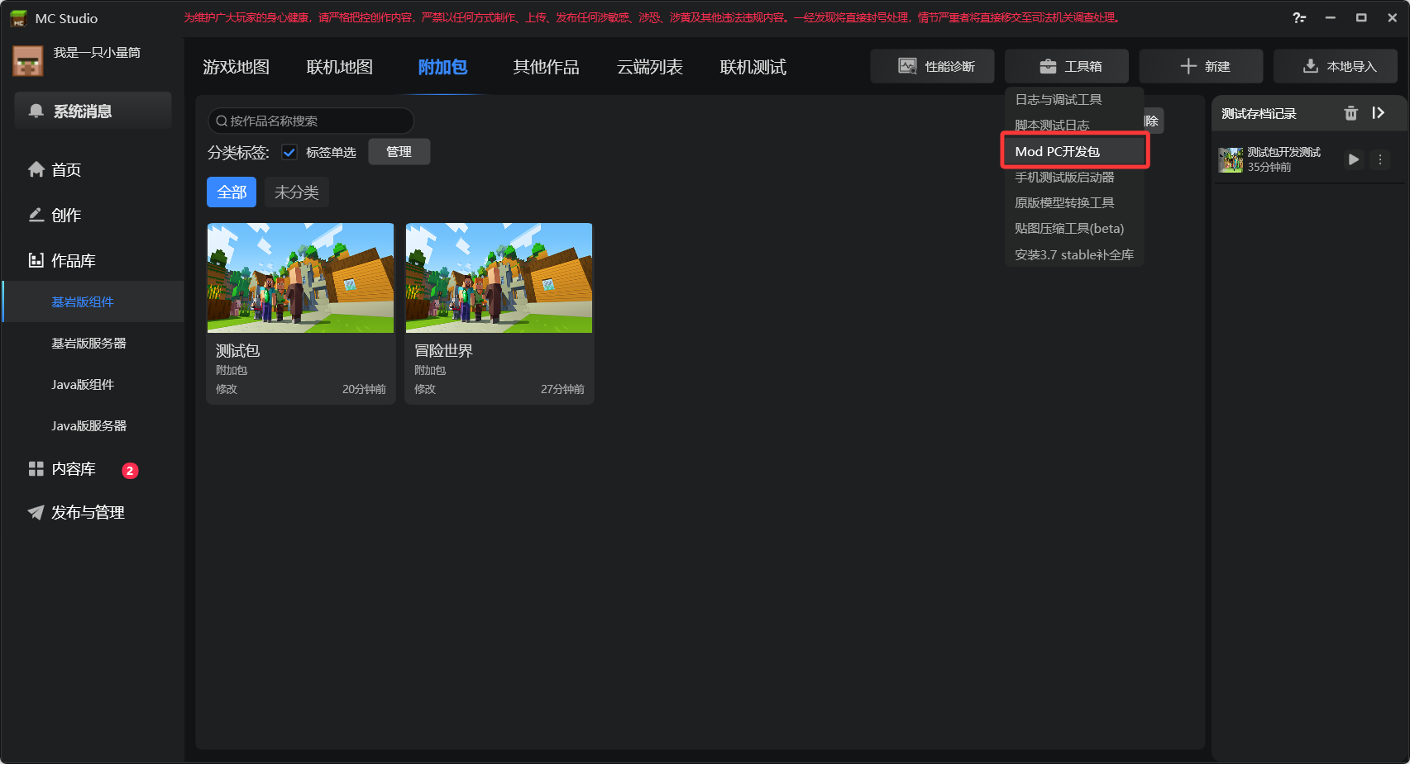Click the 本地导入 button

[x=1335, y=66]
